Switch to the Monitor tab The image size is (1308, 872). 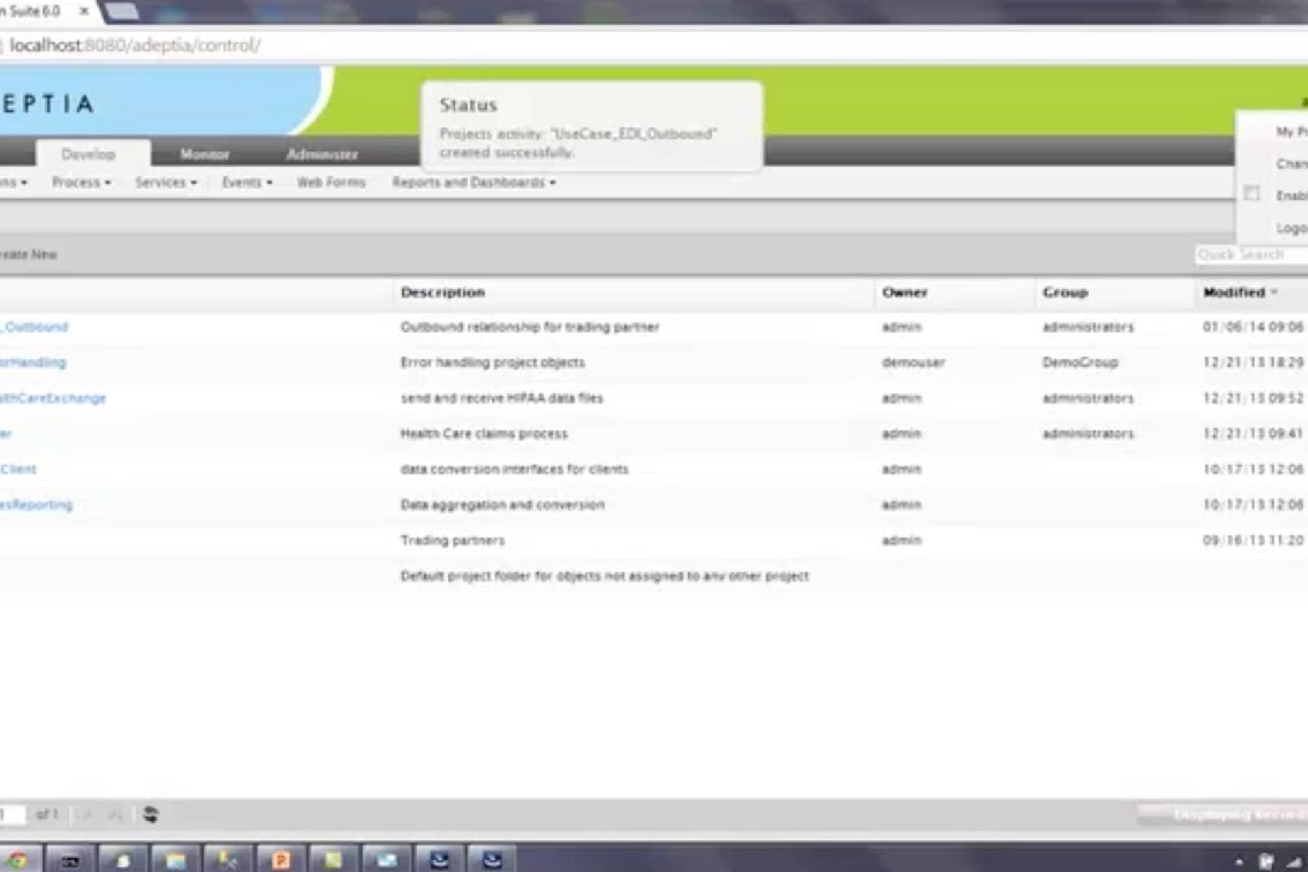tap(204, 154)
